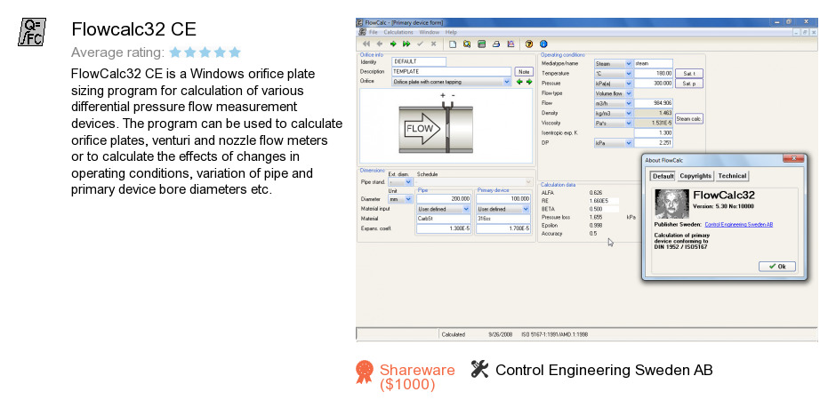Screen dimensions: 836x416
Task: Open the find magnifier toolbar icon
Action: pos(467,44)
